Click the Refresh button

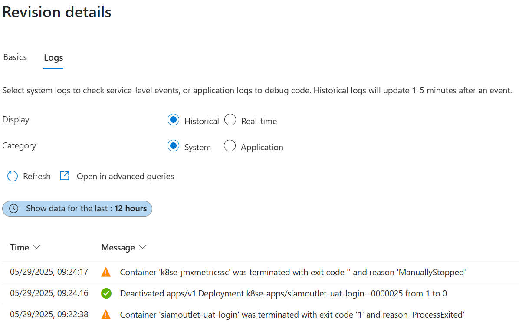36,176
